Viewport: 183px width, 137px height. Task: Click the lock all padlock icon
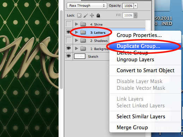point(98,15)
